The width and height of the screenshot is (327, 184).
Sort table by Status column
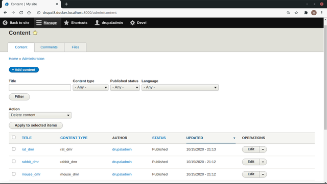pos(159,138)
